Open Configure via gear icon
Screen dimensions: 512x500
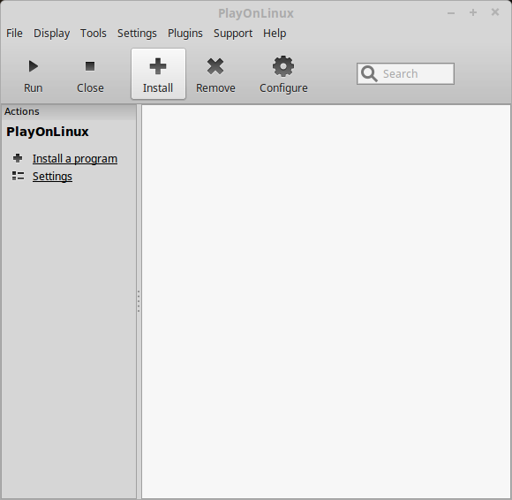point(283,66)
